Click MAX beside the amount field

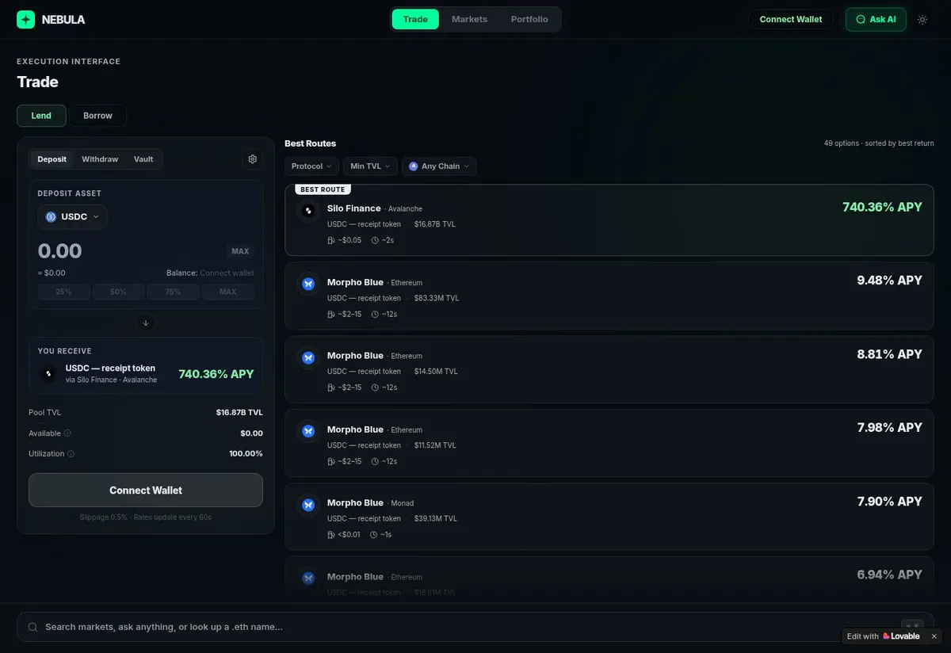(x=240, y=251)
